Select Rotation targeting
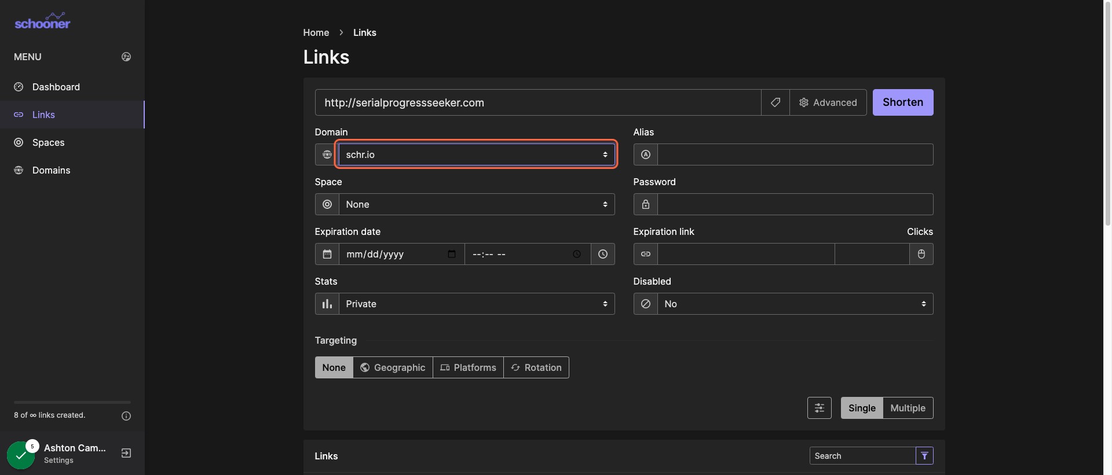Image resolution: width=1112 pixels, height=475 pixels. coord(536,367)
